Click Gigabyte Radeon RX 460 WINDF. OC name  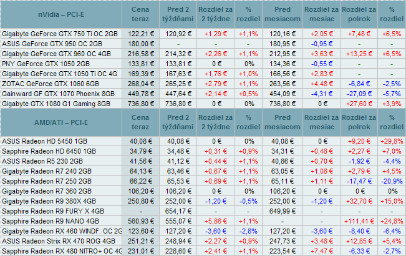pos(62,231)
